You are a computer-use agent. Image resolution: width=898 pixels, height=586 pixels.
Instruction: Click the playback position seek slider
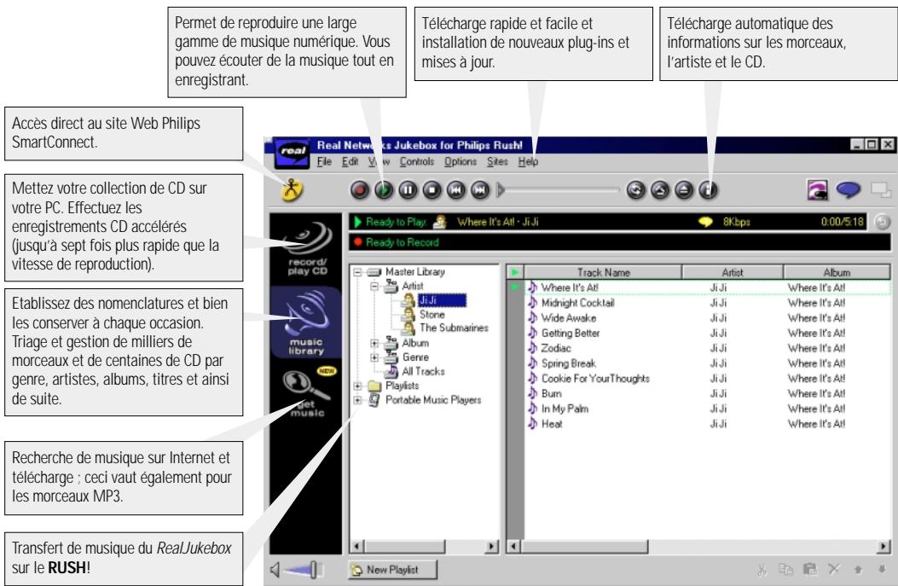(559, 189)
